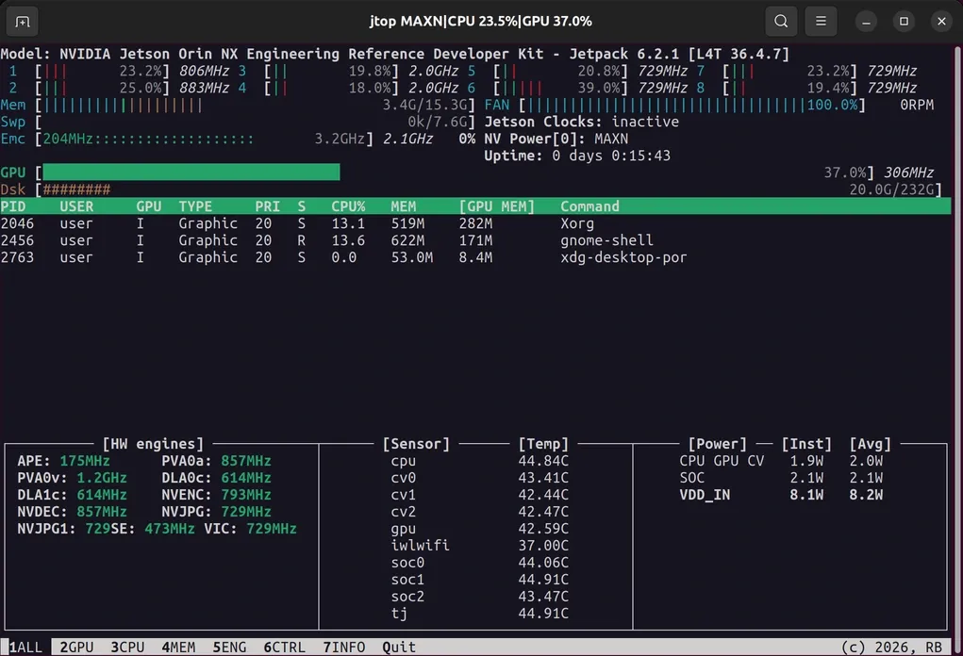
Task: Click the NVENC: 793MHz engine entry
Action: pyautogui.click(x=216, y=495)
